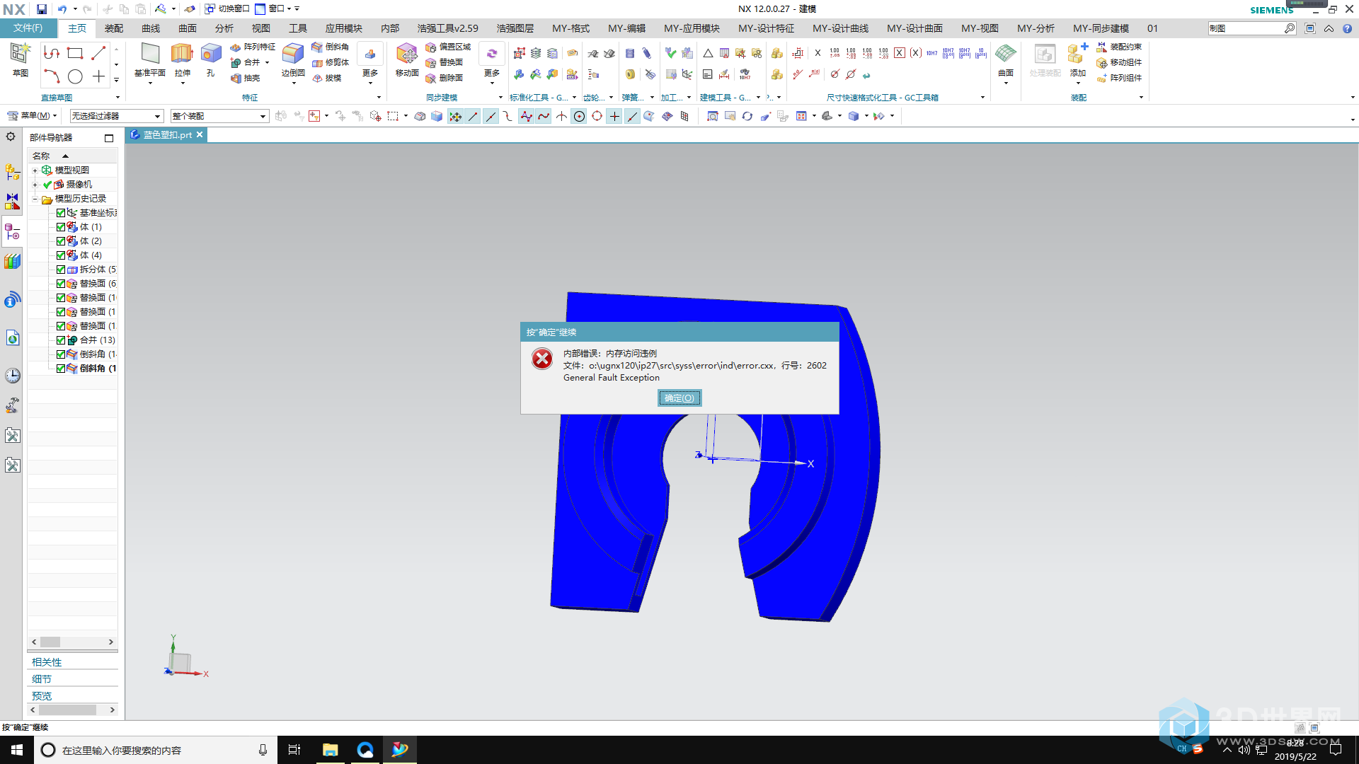Screen dimensions: 1359x764
Task: Toggle checkbox for 基准坐标系 feature
Action: click(x=61, y=213)
